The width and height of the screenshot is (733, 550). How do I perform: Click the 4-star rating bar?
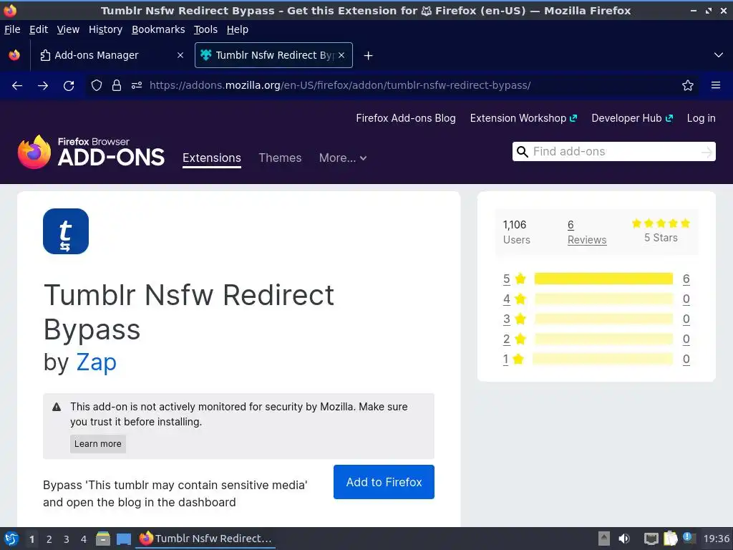[603, 299]
